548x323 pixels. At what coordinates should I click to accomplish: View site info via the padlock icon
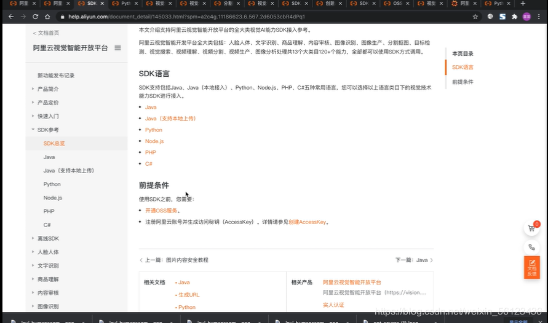point(62,17)
